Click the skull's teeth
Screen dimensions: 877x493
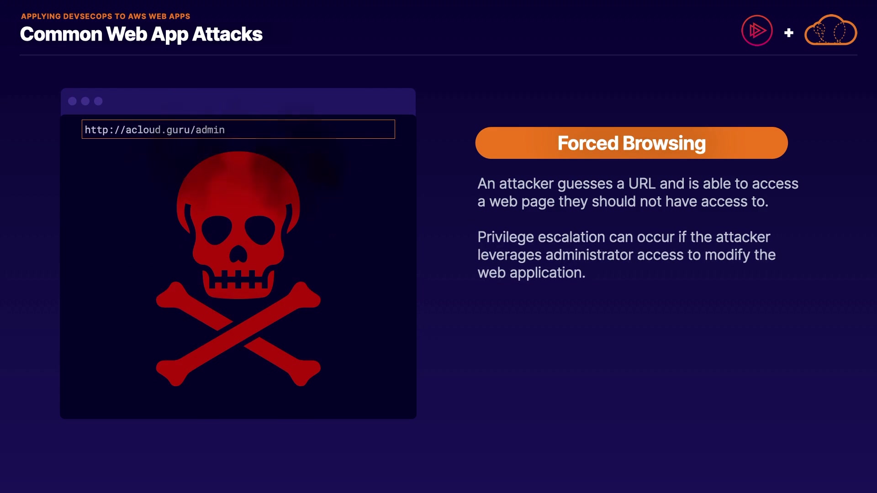coord(238,279)
